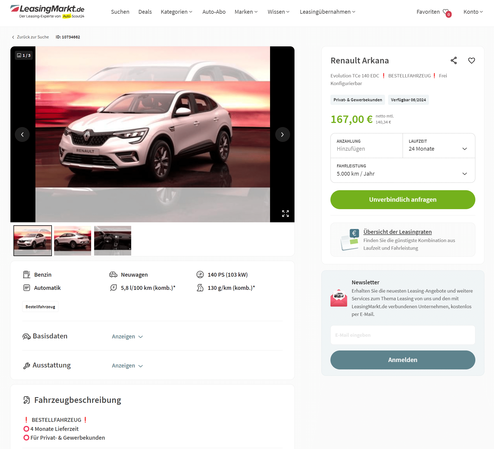Click Unverbindlich anfragen button
Image resolution: width=494 pixels, height=449 pixels.
(x=403, y=200)
